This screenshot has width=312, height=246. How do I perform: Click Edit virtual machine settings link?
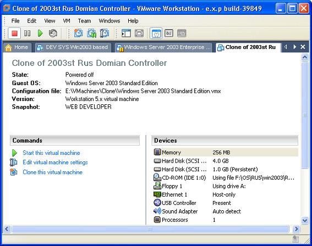click(x=55, y=162)
